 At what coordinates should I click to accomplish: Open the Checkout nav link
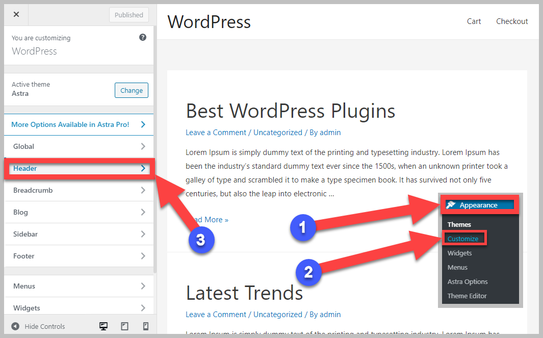pyautogui.click(x=512, y=21)
